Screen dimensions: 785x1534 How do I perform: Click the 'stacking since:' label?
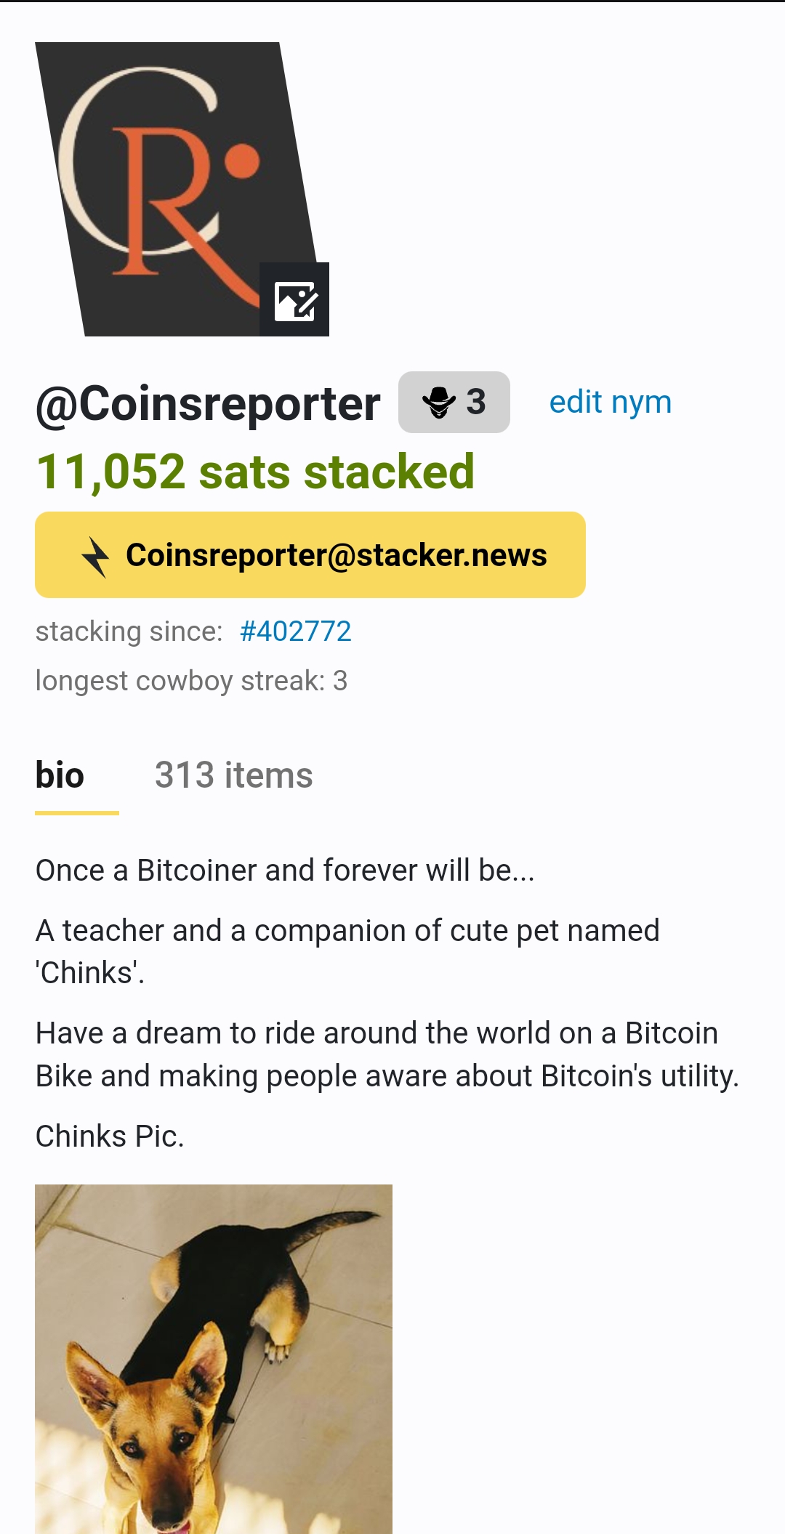click(129, 631)
